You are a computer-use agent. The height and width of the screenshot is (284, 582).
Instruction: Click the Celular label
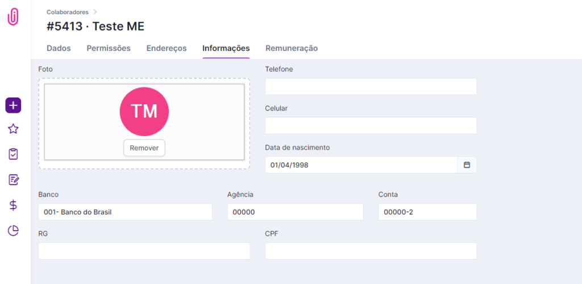click(277, 108)
